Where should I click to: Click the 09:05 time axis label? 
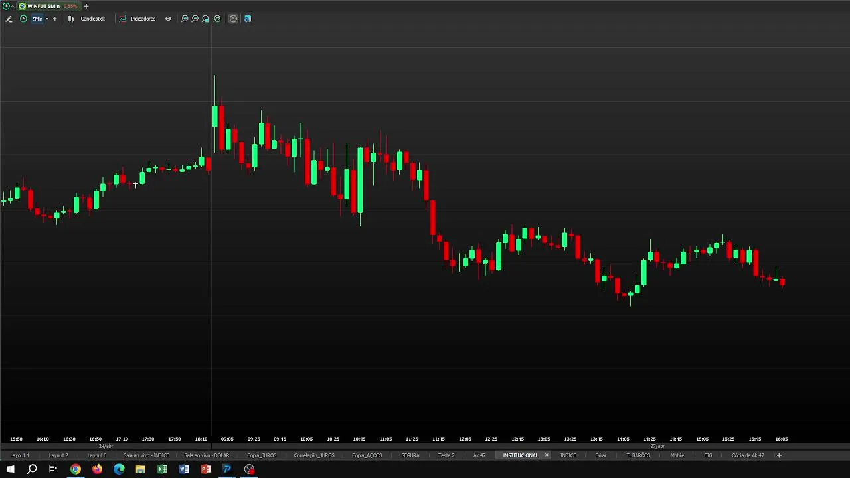tap(227, 439)
